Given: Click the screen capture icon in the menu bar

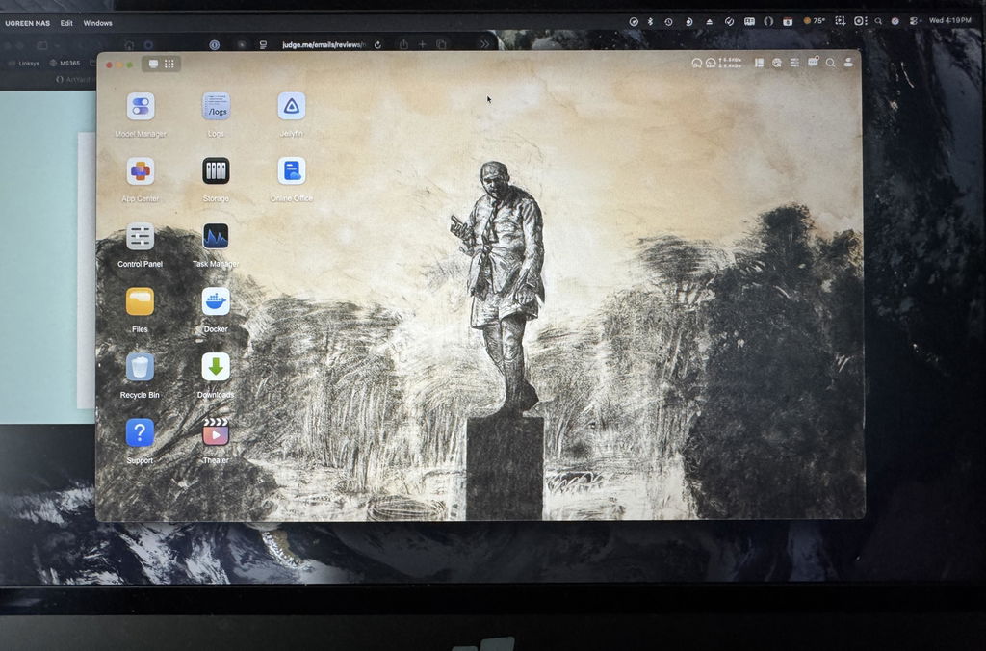Looking at the screenshot, I should [840, 21].
